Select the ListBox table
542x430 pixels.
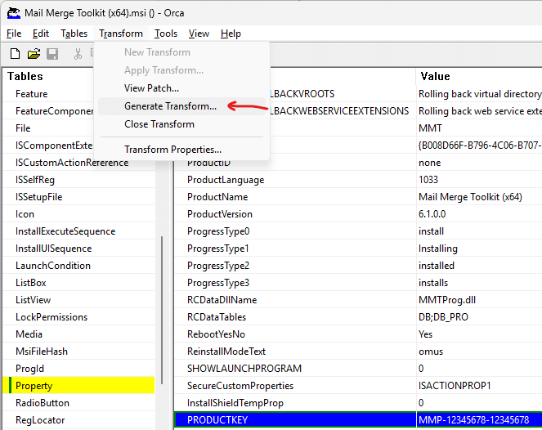click(31, 283)
